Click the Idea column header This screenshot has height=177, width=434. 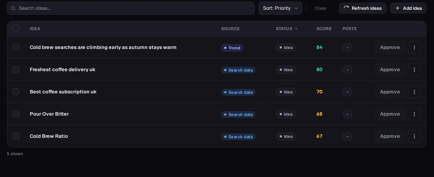pyautogui.click(x=35, y=29)
